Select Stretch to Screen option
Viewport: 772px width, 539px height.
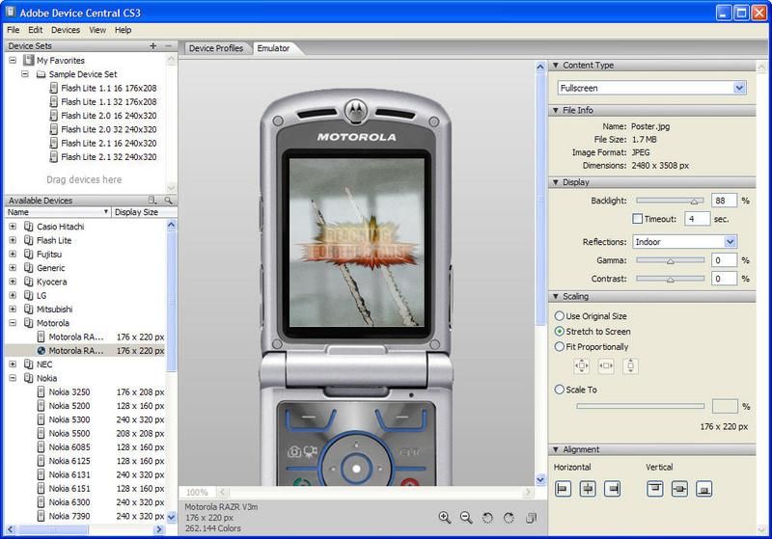pos(560,331)
